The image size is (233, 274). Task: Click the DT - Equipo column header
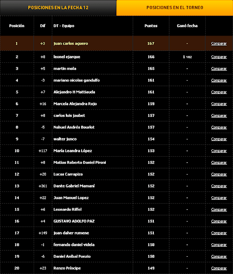(x=64, y=26)
